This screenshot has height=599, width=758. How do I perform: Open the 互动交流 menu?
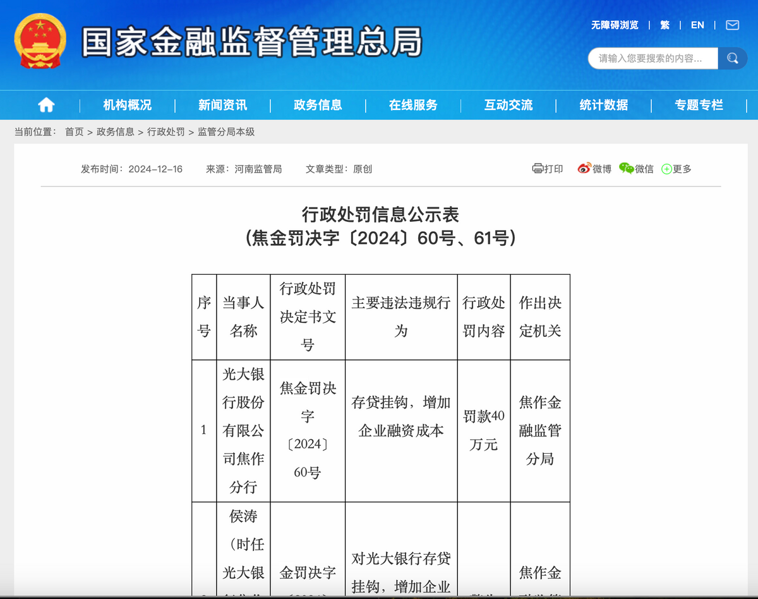pos(508,106)
